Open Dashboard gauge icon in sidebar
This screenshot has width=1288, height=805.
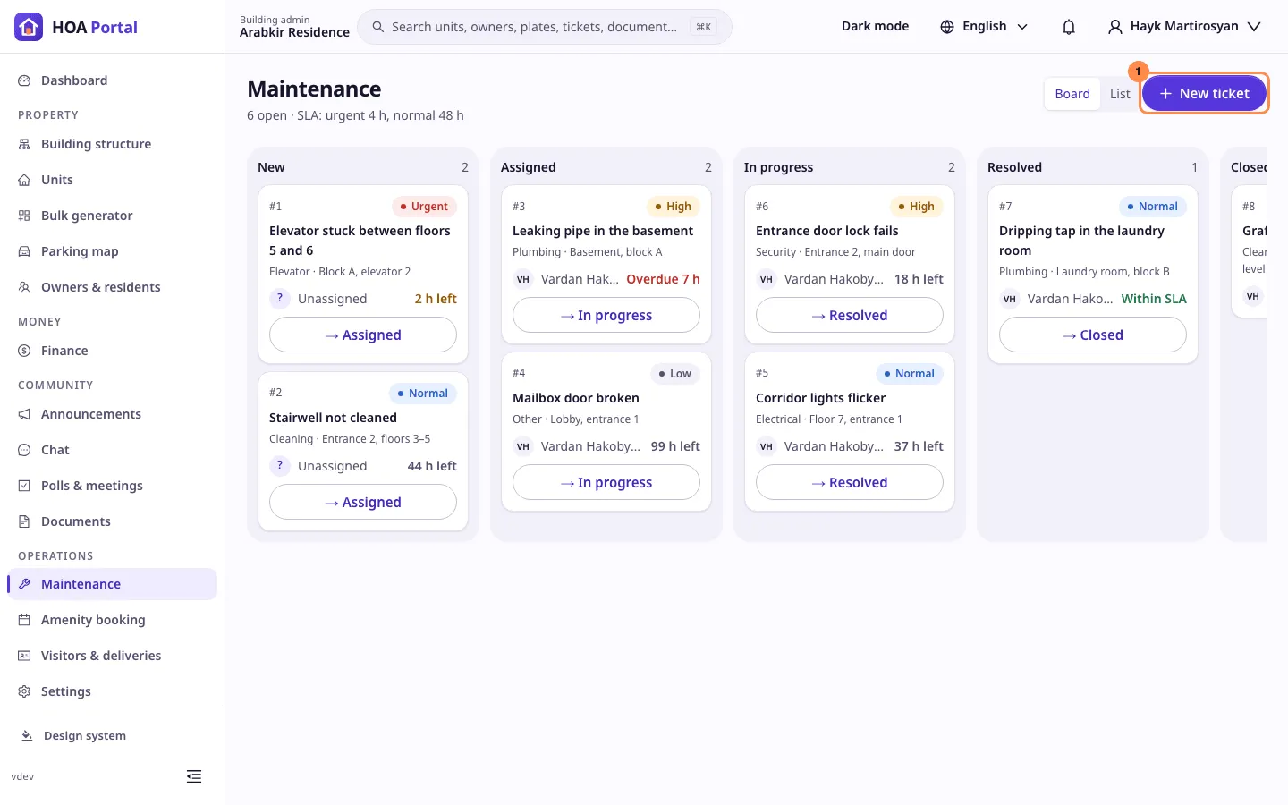click(24, 80)
